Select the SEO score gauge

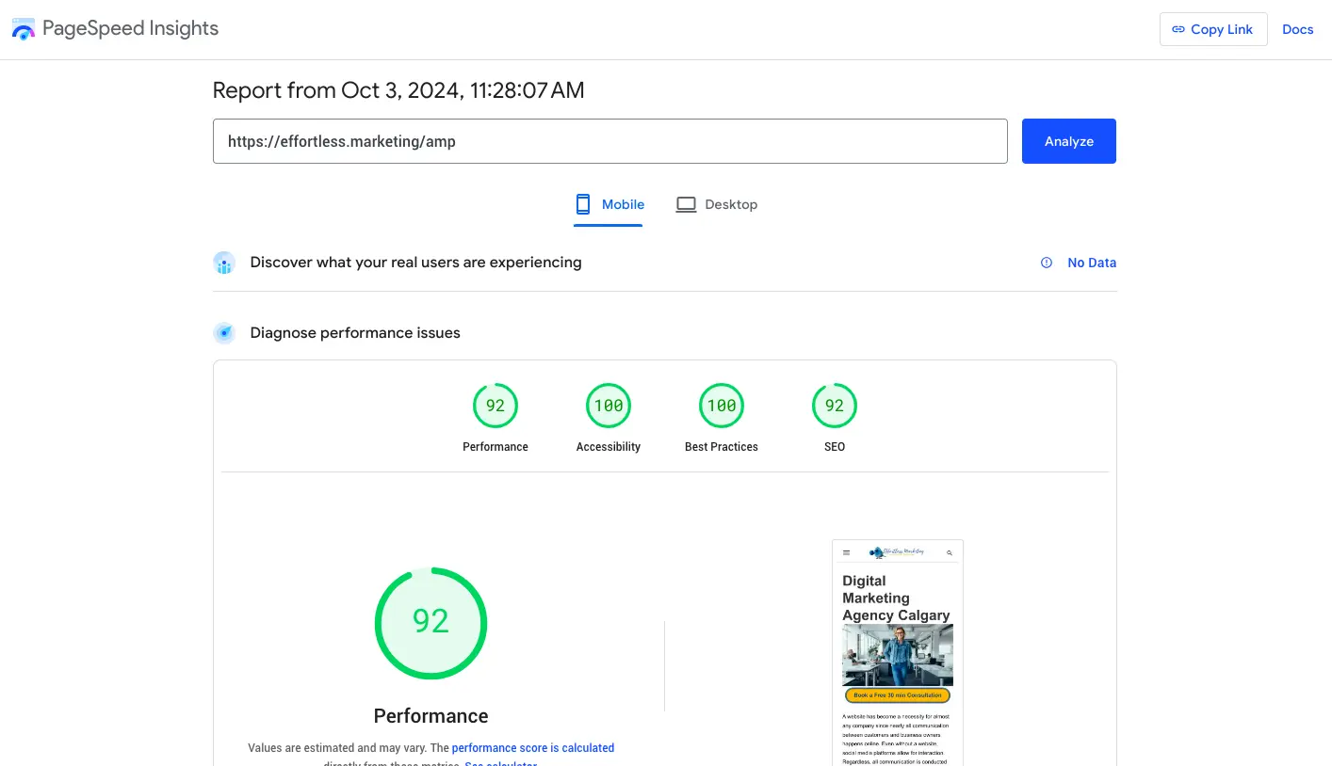[x=835, y=407]
